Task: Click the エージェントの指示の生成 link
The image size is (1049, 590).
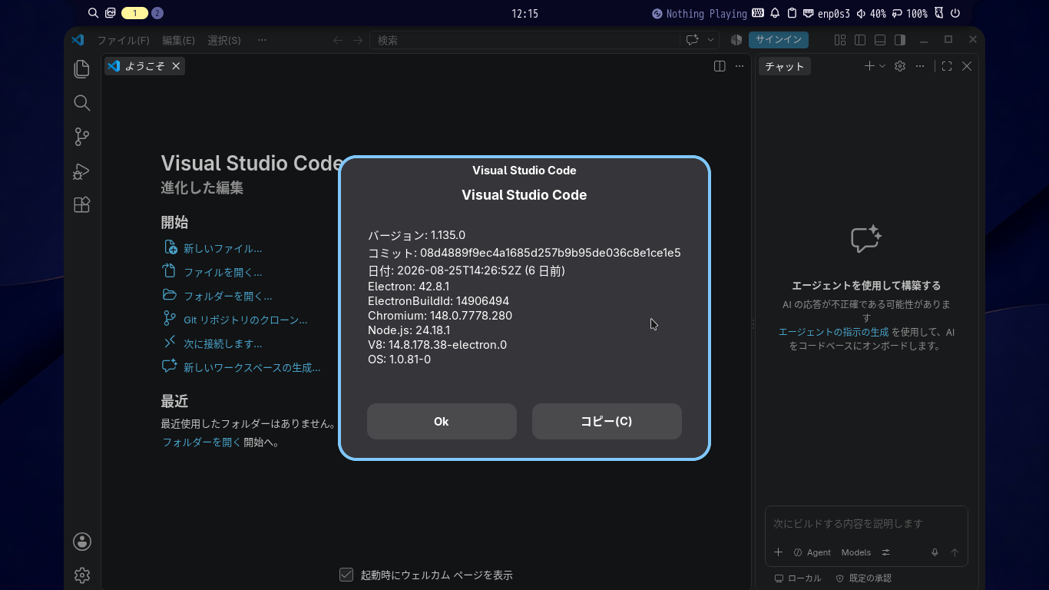Action: (x=834, y=333)
